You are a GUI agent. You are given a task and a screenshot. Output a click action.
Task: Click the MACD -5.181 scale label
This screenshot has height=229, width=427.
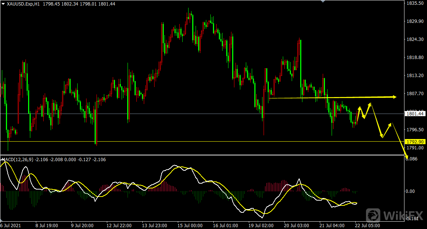(x=413, y=219)
